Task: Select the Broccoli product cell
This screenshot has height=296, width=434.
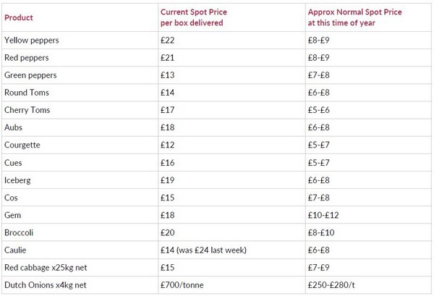Action: 20,232
